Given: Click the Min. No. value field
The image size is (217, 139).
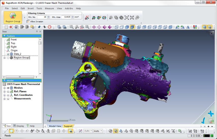Looking at the screenshot, I should click(x=42, y=17).
